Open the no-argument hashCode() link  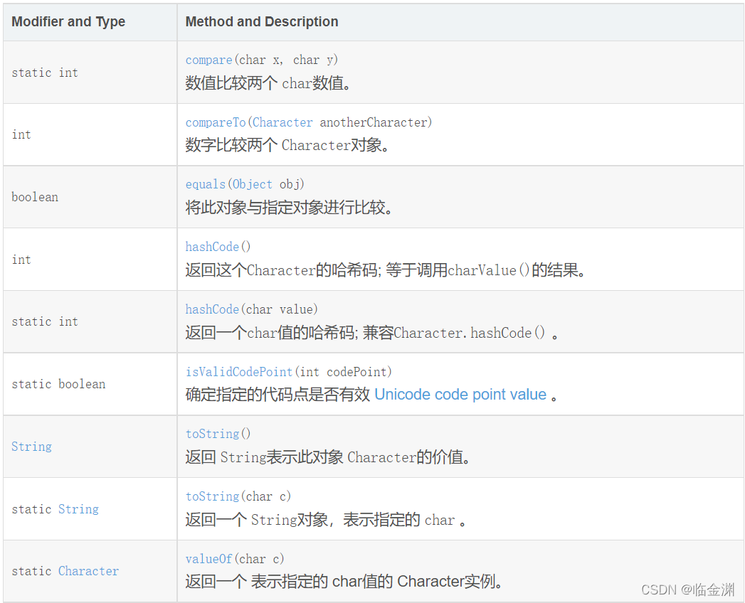click(212, 247)
